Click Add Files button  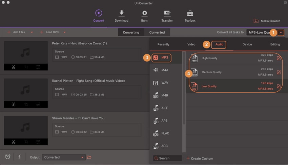tap(16, 32)
